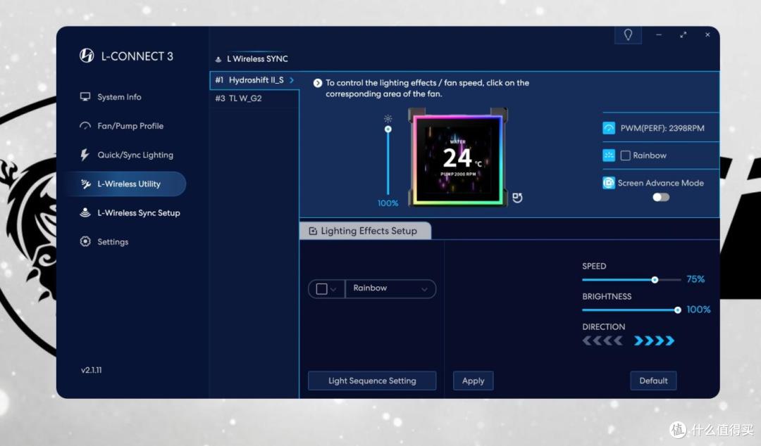Viewport: 761px width, 446px height.
Task: Click the Default button
Action: (x=653, y=381)
